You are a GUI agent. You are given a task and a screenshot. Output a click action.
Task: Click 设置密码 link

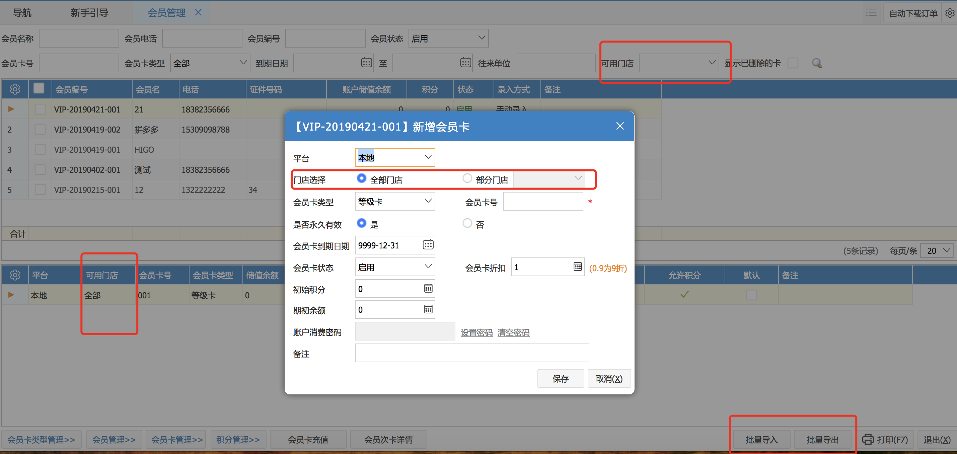tap(476, 332)
